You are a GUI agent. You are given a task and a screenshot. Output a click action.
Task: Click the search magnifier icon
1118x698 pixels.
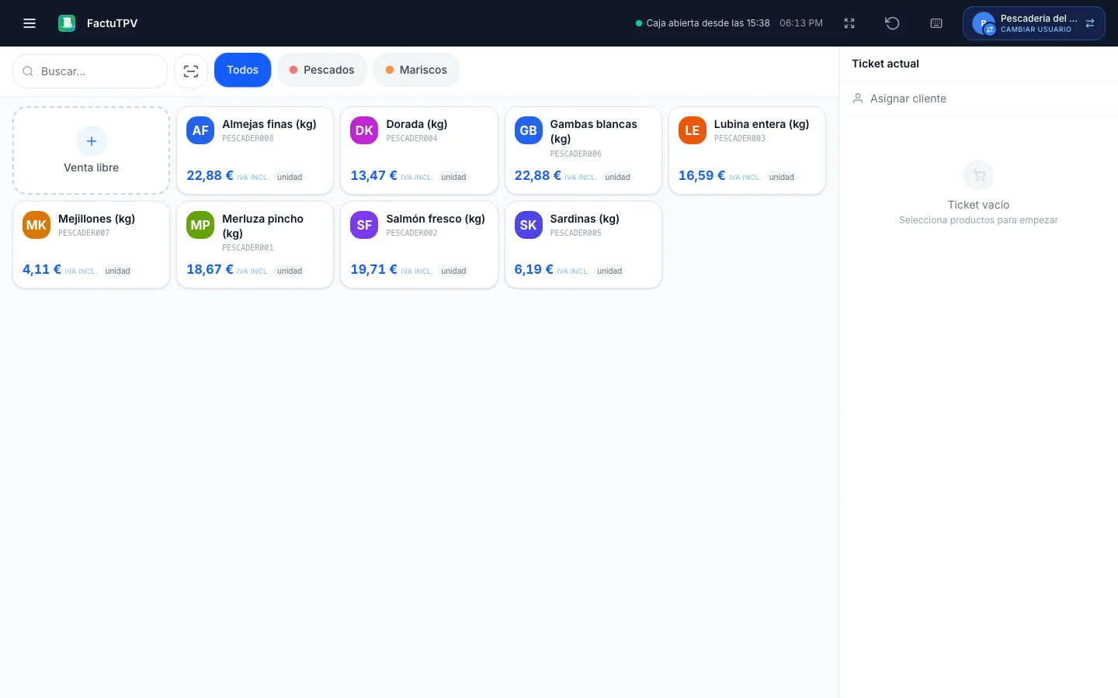click(28, 71)
